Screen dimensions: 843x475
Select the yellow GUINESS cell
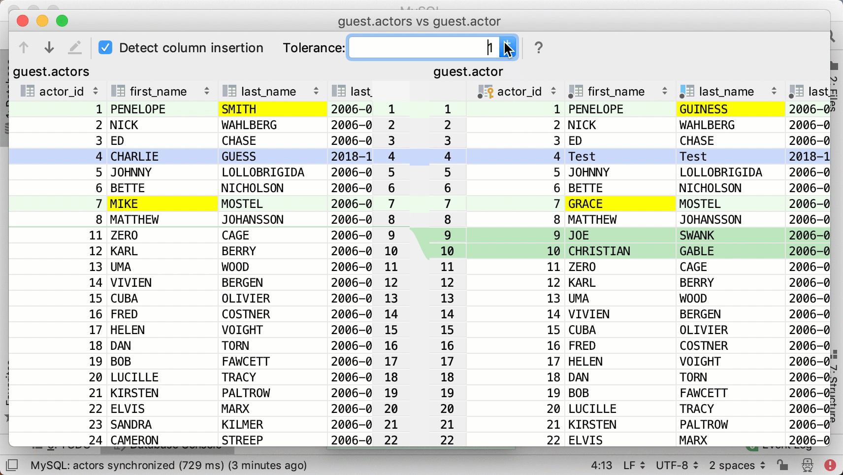[730, 109]
